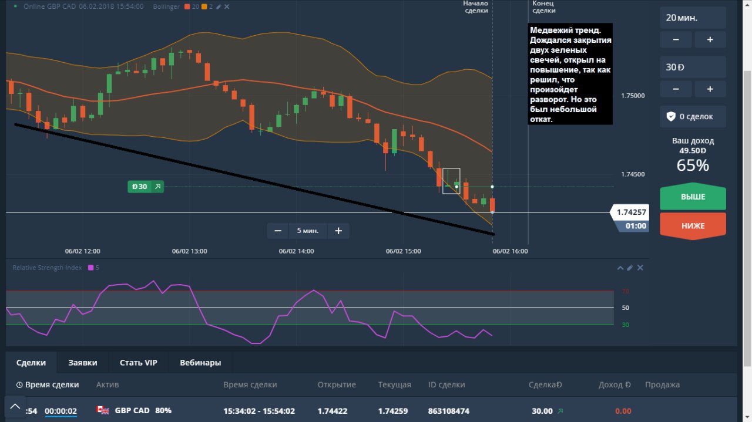This screenshot has width=752, height=422.
Task: Decrease investment amount with minus under 30 Đ
Action: coord(676,89)
